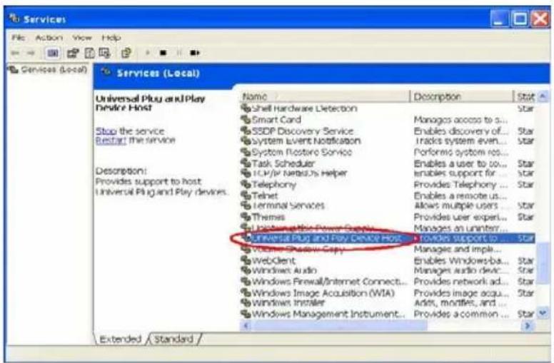The height and width of the screenshot is (363, 554).
Task: Open the Action menu
Action: pos(49,37)
